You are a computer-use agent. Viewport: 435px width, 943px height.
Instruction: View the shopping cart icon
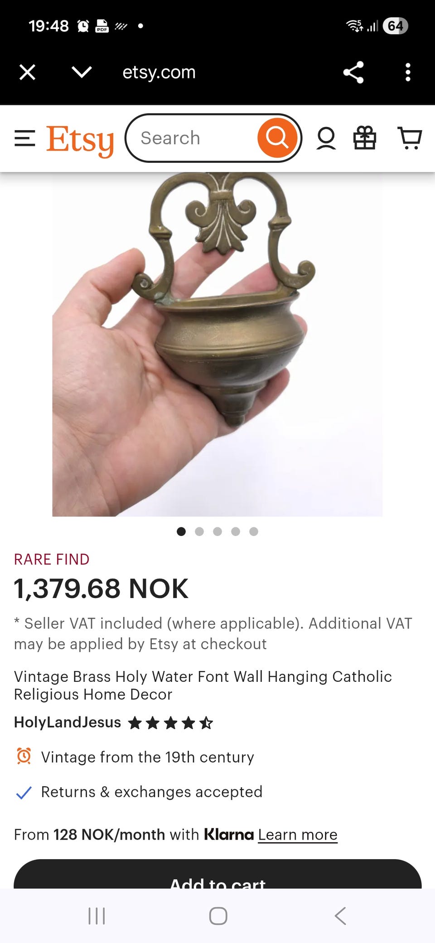[x=410, y=138]
